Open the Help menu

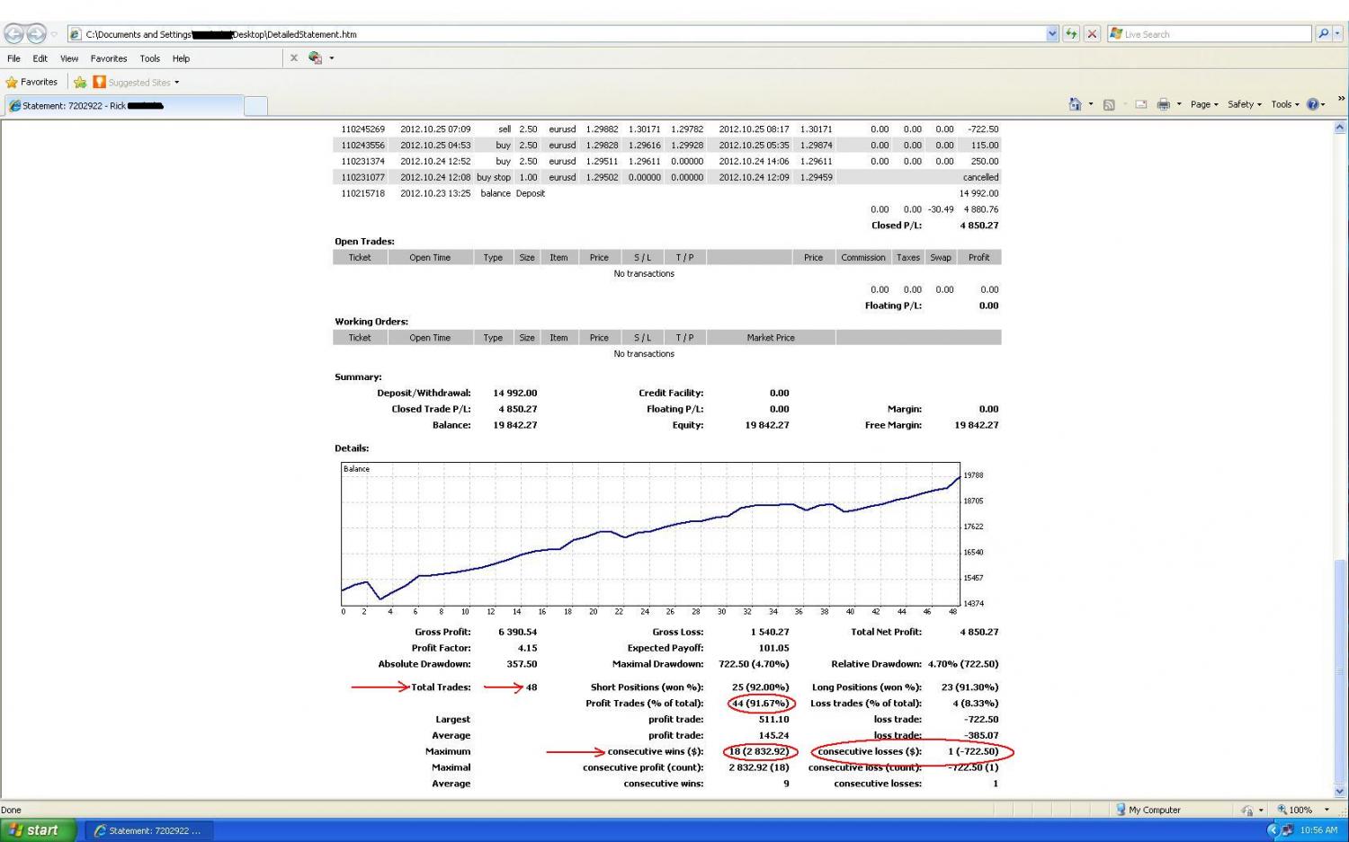pyautogui.click(x=181, y=58)
